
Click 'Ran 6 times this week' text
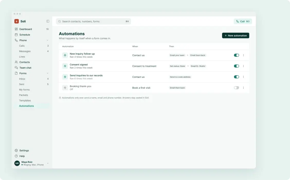(81, 79)
